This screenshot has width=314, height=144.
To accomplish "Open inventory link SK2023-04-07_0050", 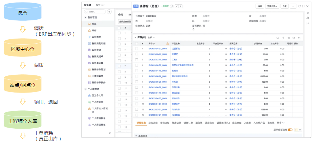I will coord(157,48).
